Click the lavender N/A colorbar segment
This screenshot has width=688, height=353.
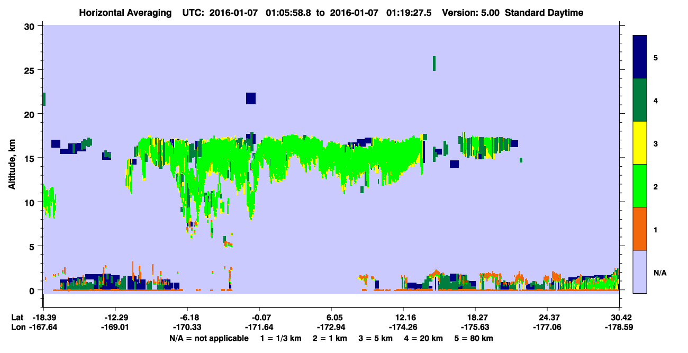pos(640,271)
